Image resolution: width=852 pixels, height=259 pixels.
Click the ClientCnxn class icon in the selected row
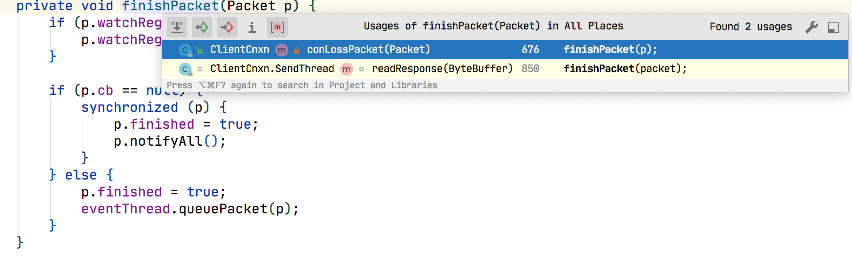pos(185,50)
